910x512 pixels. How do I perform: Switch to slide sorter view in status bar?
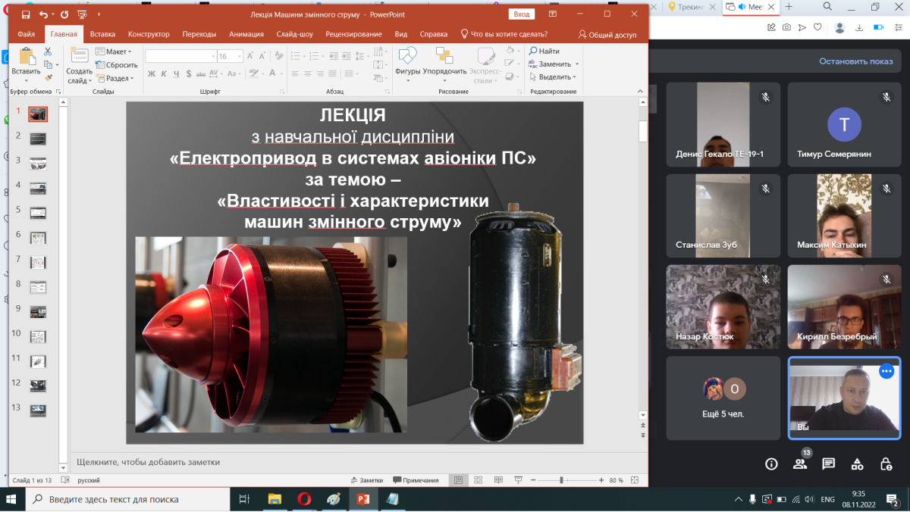coord(478,480)
